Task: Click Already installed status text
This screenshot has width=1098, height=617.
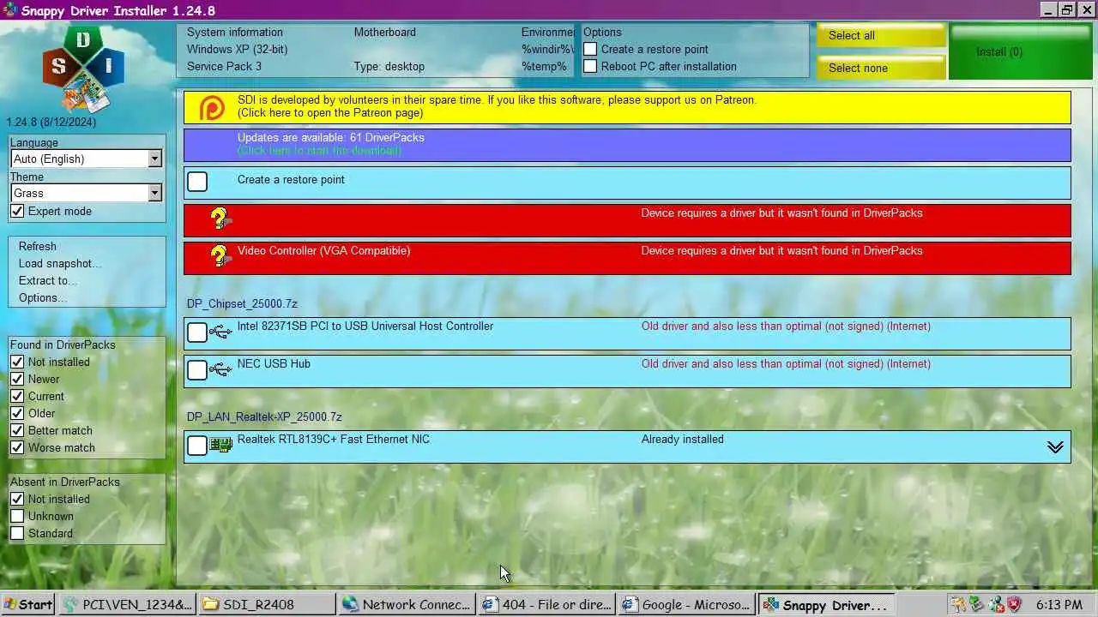Action: click(x=683, y=440)
